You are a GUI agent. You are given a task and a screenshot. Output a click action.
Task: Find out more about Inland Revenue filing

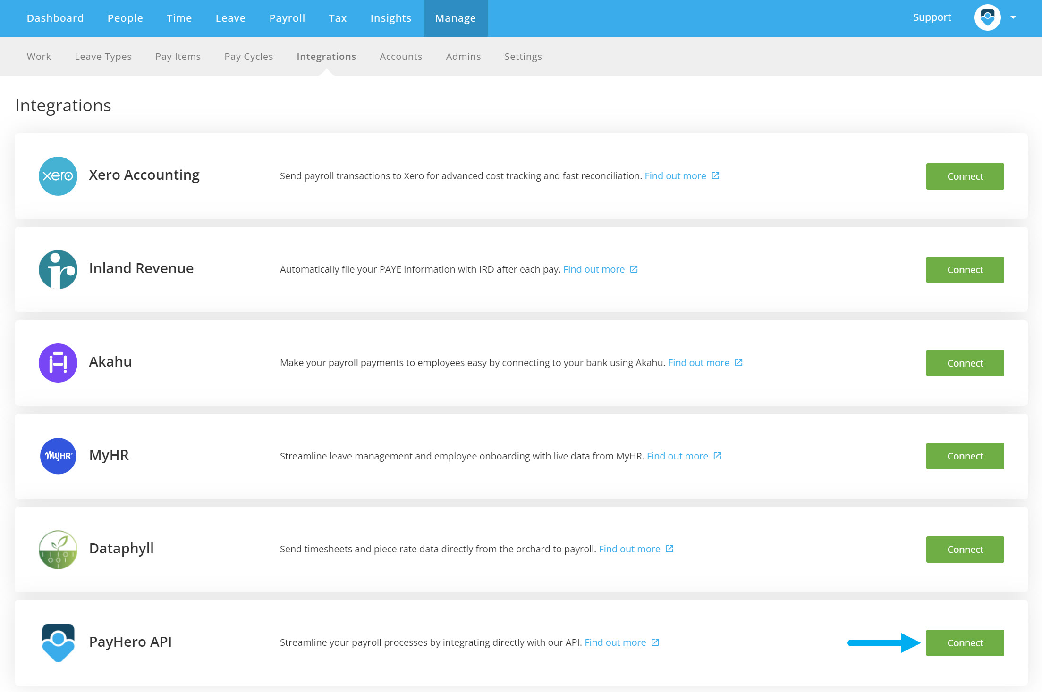tap(594, 269)
